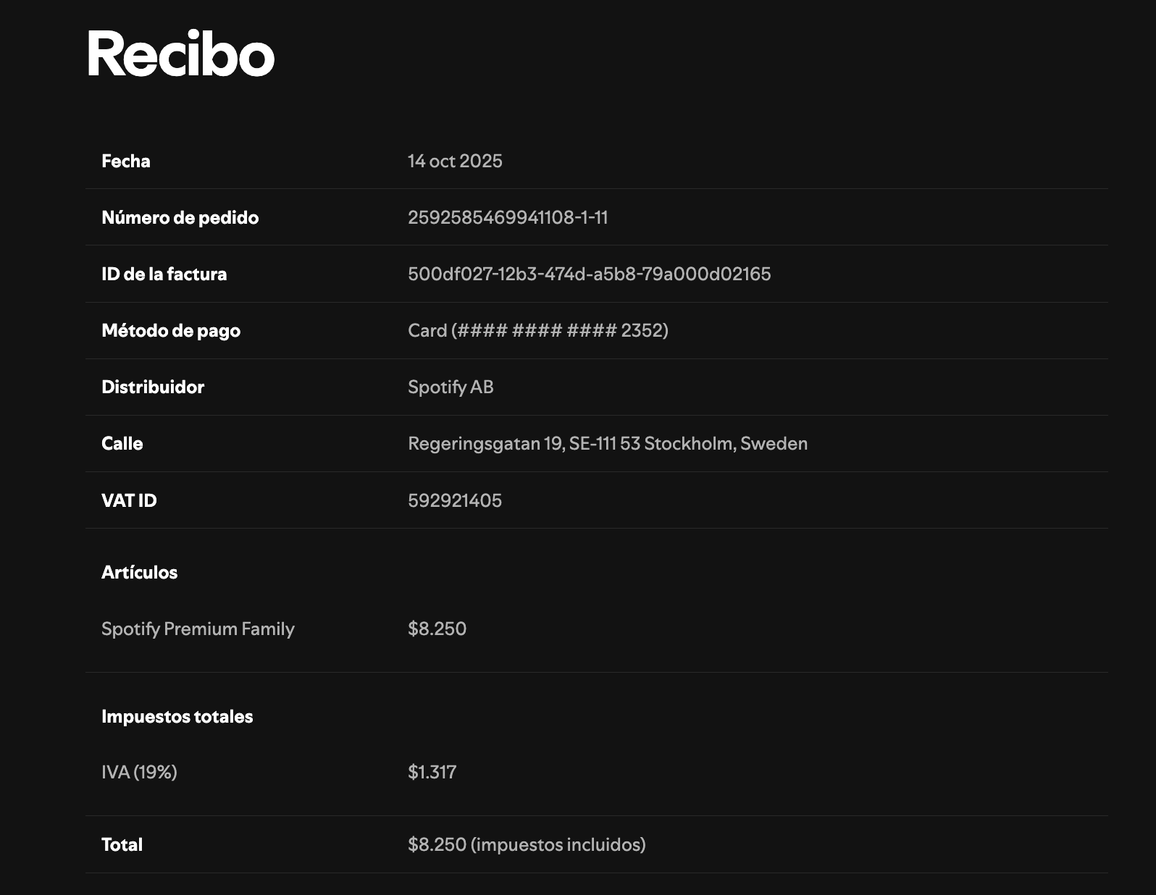The width and height of the screenshot is (1156, 895).
Task: Click the $1.317 tax amount
Action: point(432,772)
